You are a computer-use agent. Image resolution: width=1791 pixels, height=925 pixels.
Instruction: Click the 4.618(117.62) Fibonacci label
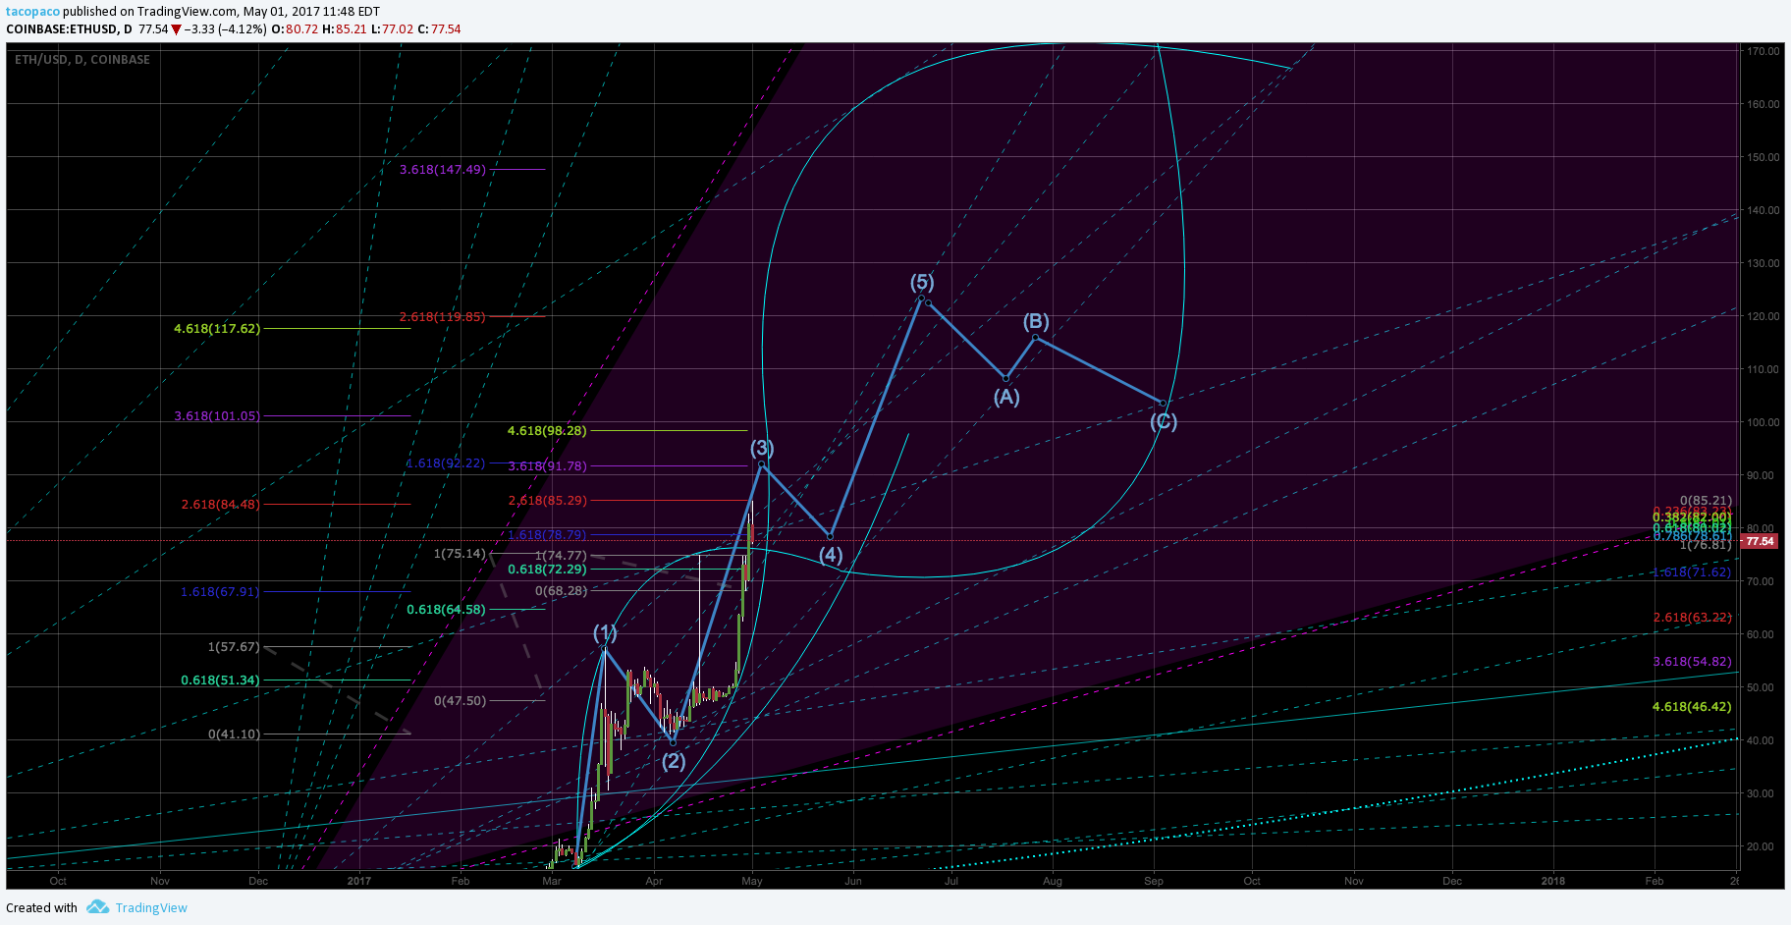click(217, 329)
